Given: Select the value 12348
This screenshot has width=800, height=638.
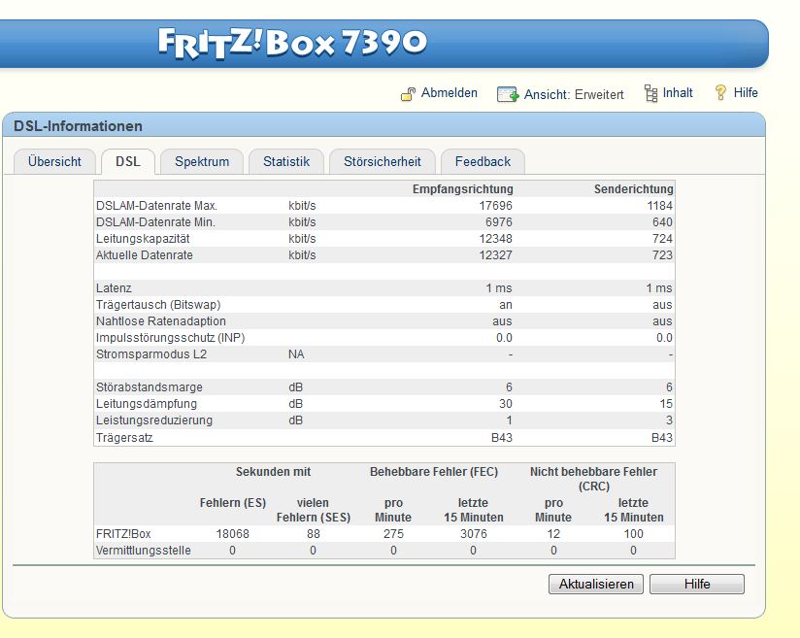Looking at the screenshot, I should 495,238.
